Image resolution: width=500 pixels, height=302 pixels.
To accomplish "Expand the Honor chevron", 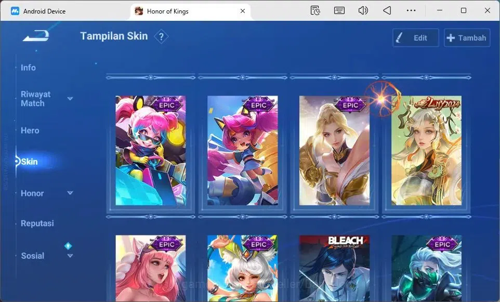I will 70,193.
